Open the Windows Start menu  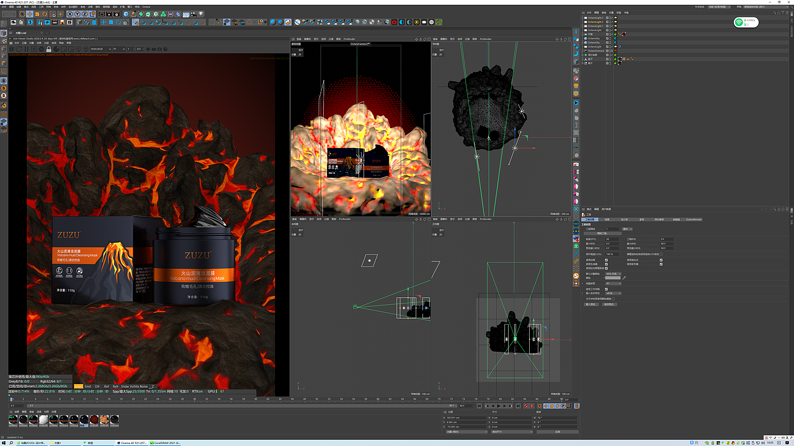tap(4, 443)
